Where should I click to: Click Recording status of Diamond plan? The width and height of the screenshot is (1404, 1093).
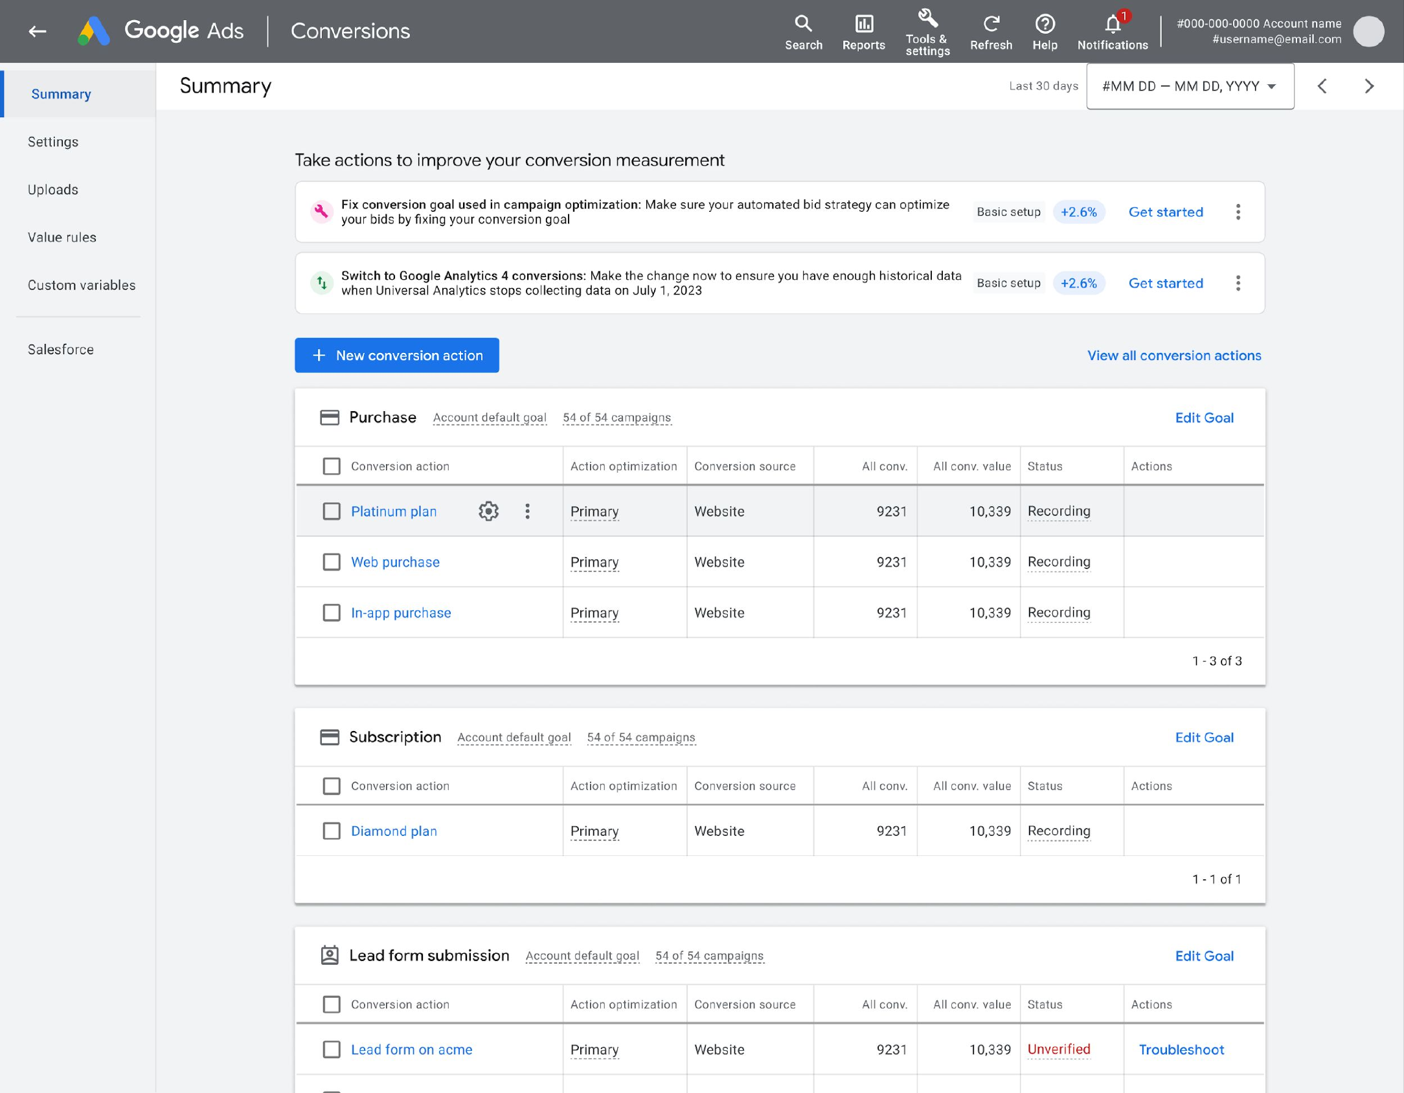point(1059,830)
